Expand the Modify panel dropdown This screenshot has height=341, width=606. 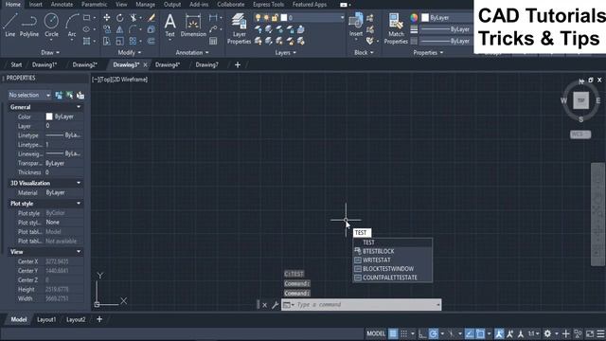[x=130, y=53]
